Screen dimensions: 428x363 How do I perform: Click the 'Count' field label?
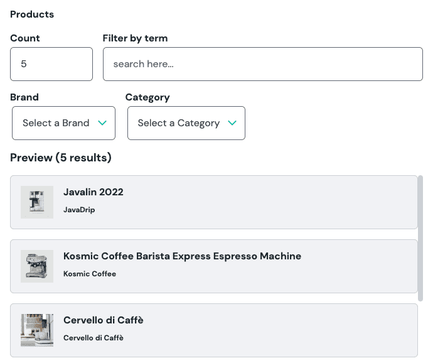[25, 38]
